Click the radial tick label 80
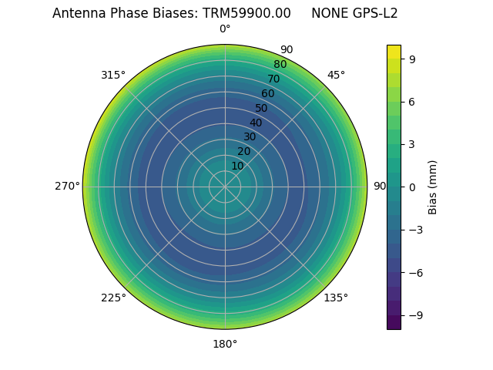This screenshot has height=370, width=493. [280, 65]
